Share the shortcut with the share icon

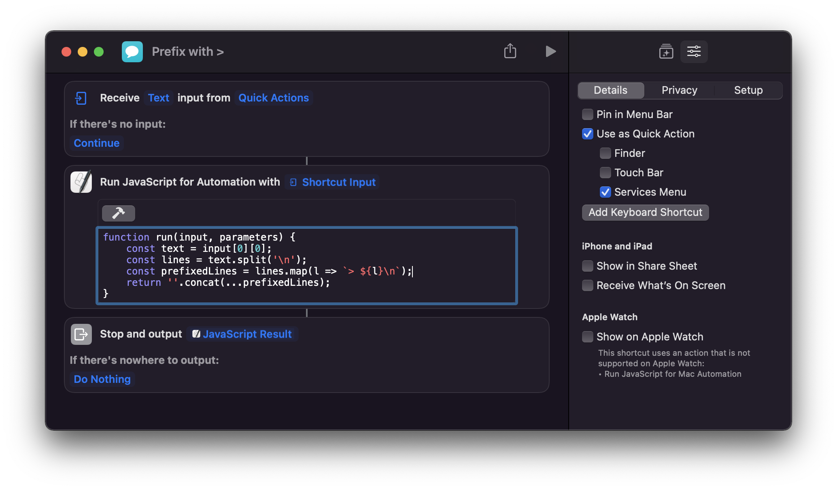pos(510,51)
